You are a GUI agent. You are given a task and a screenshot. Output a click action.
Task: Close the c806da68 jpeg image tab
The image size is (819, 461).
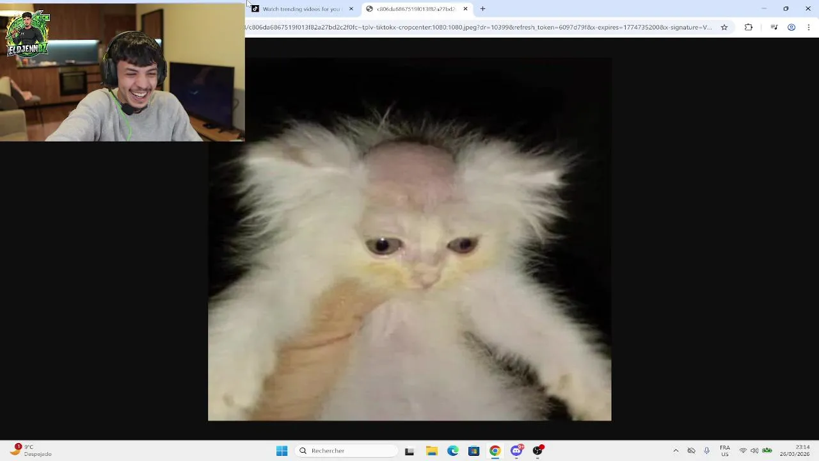465,9
